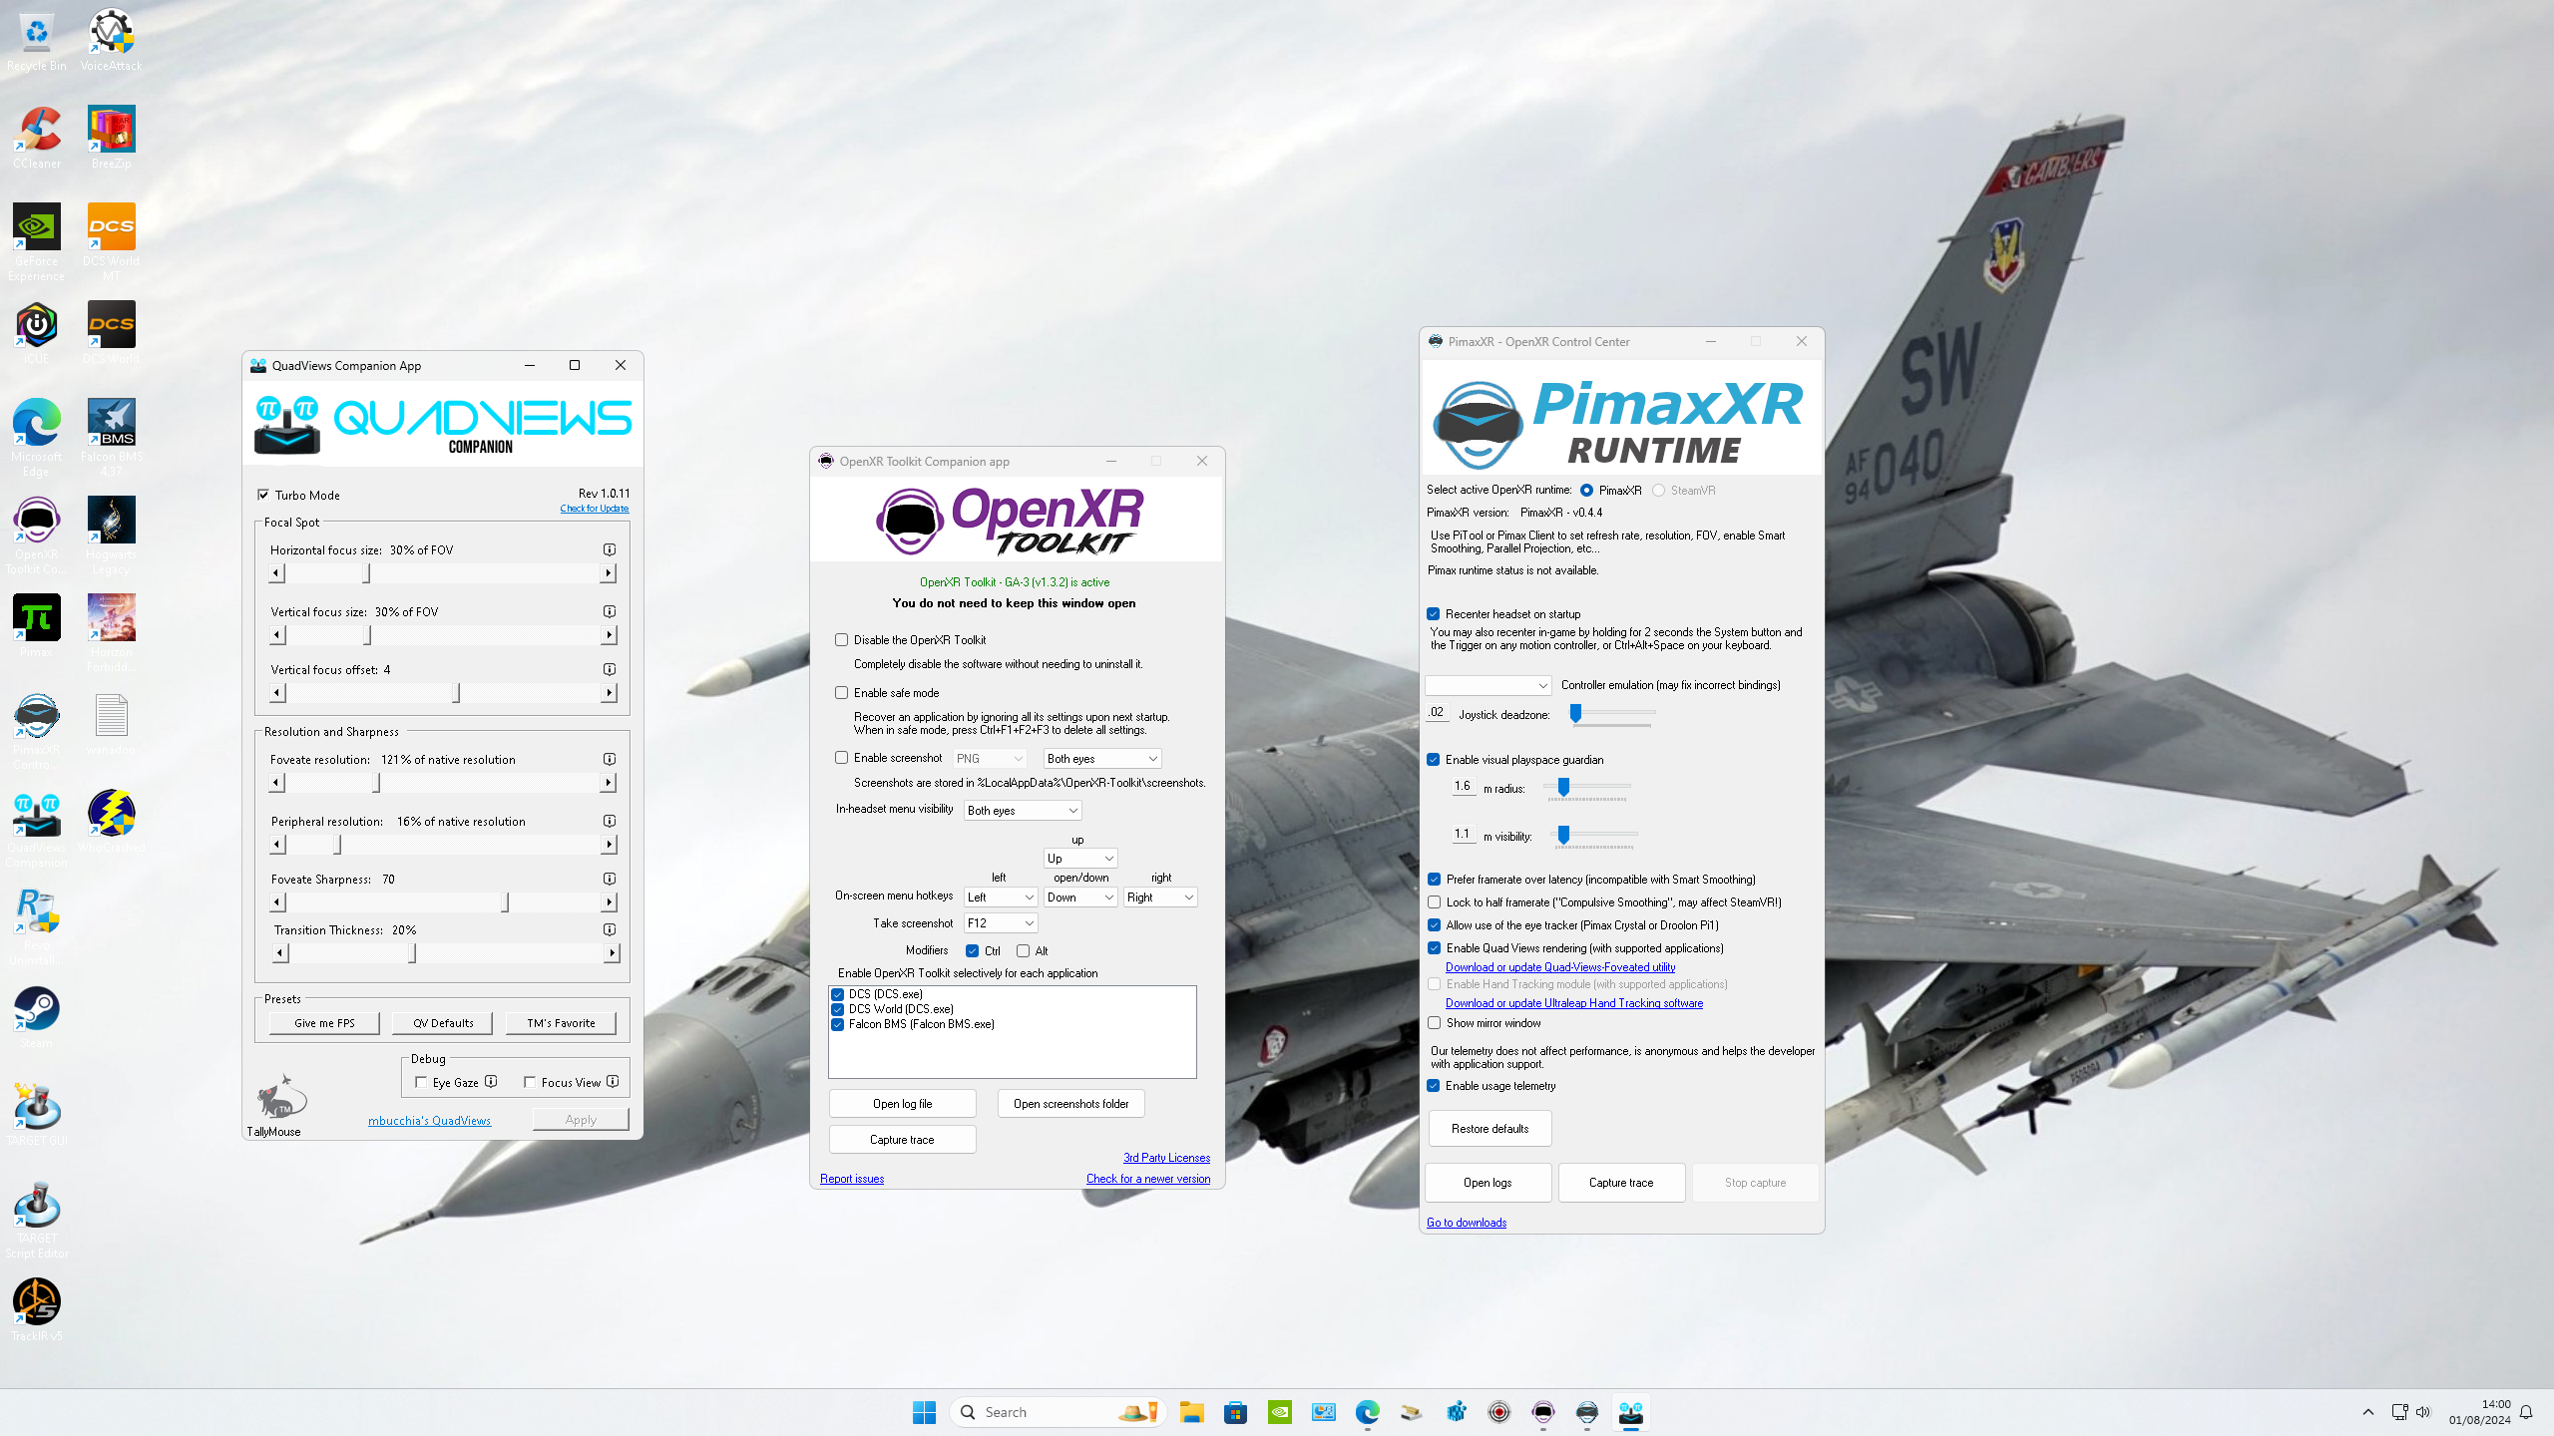
Task: Open the DCS World MT desktop shortcut
Action: pyautogui.click(x=111, y=242)
